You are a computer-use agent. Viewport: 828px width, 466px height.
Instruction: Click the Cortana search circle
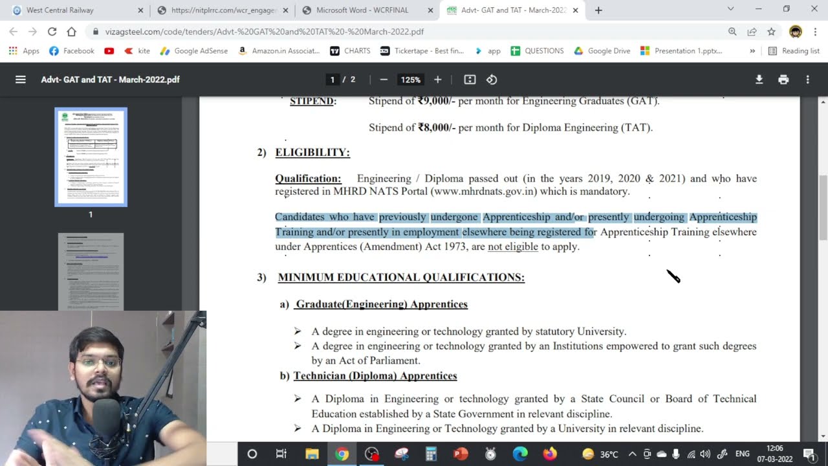[252, 454]
